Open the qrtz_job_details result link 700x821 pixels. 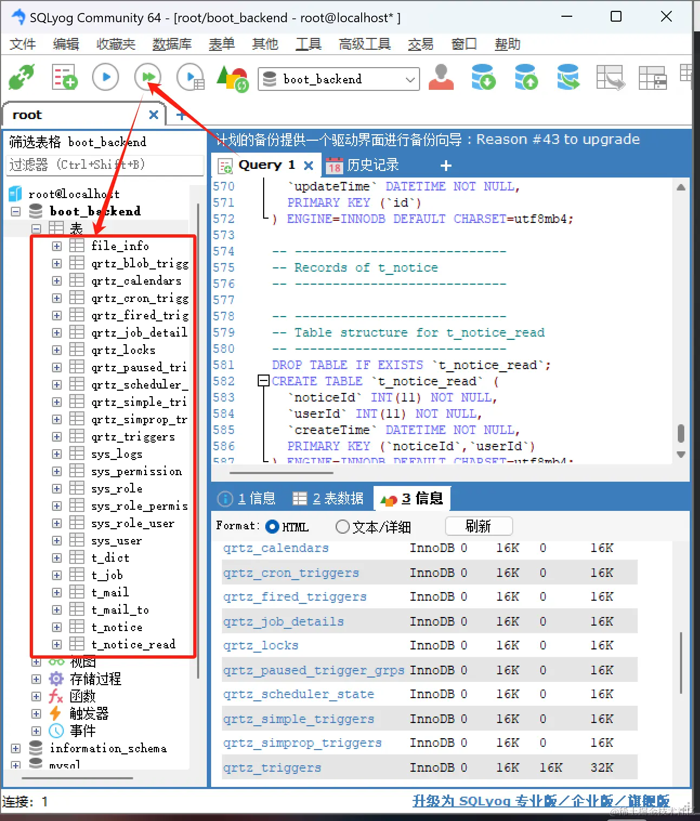(x=283, y=621)
